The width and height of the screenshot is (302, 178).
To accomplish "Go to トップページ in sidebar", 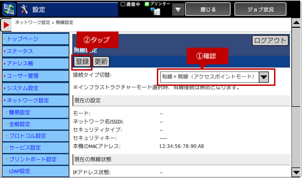I will [x=36, y=39].
